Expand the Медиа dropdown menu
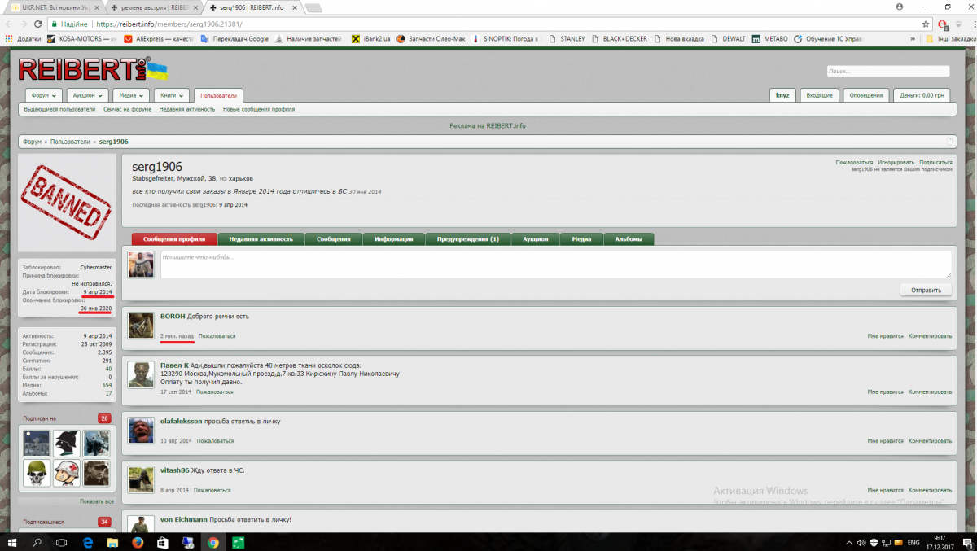Screen dimensions: 977x551 (129, 95)
